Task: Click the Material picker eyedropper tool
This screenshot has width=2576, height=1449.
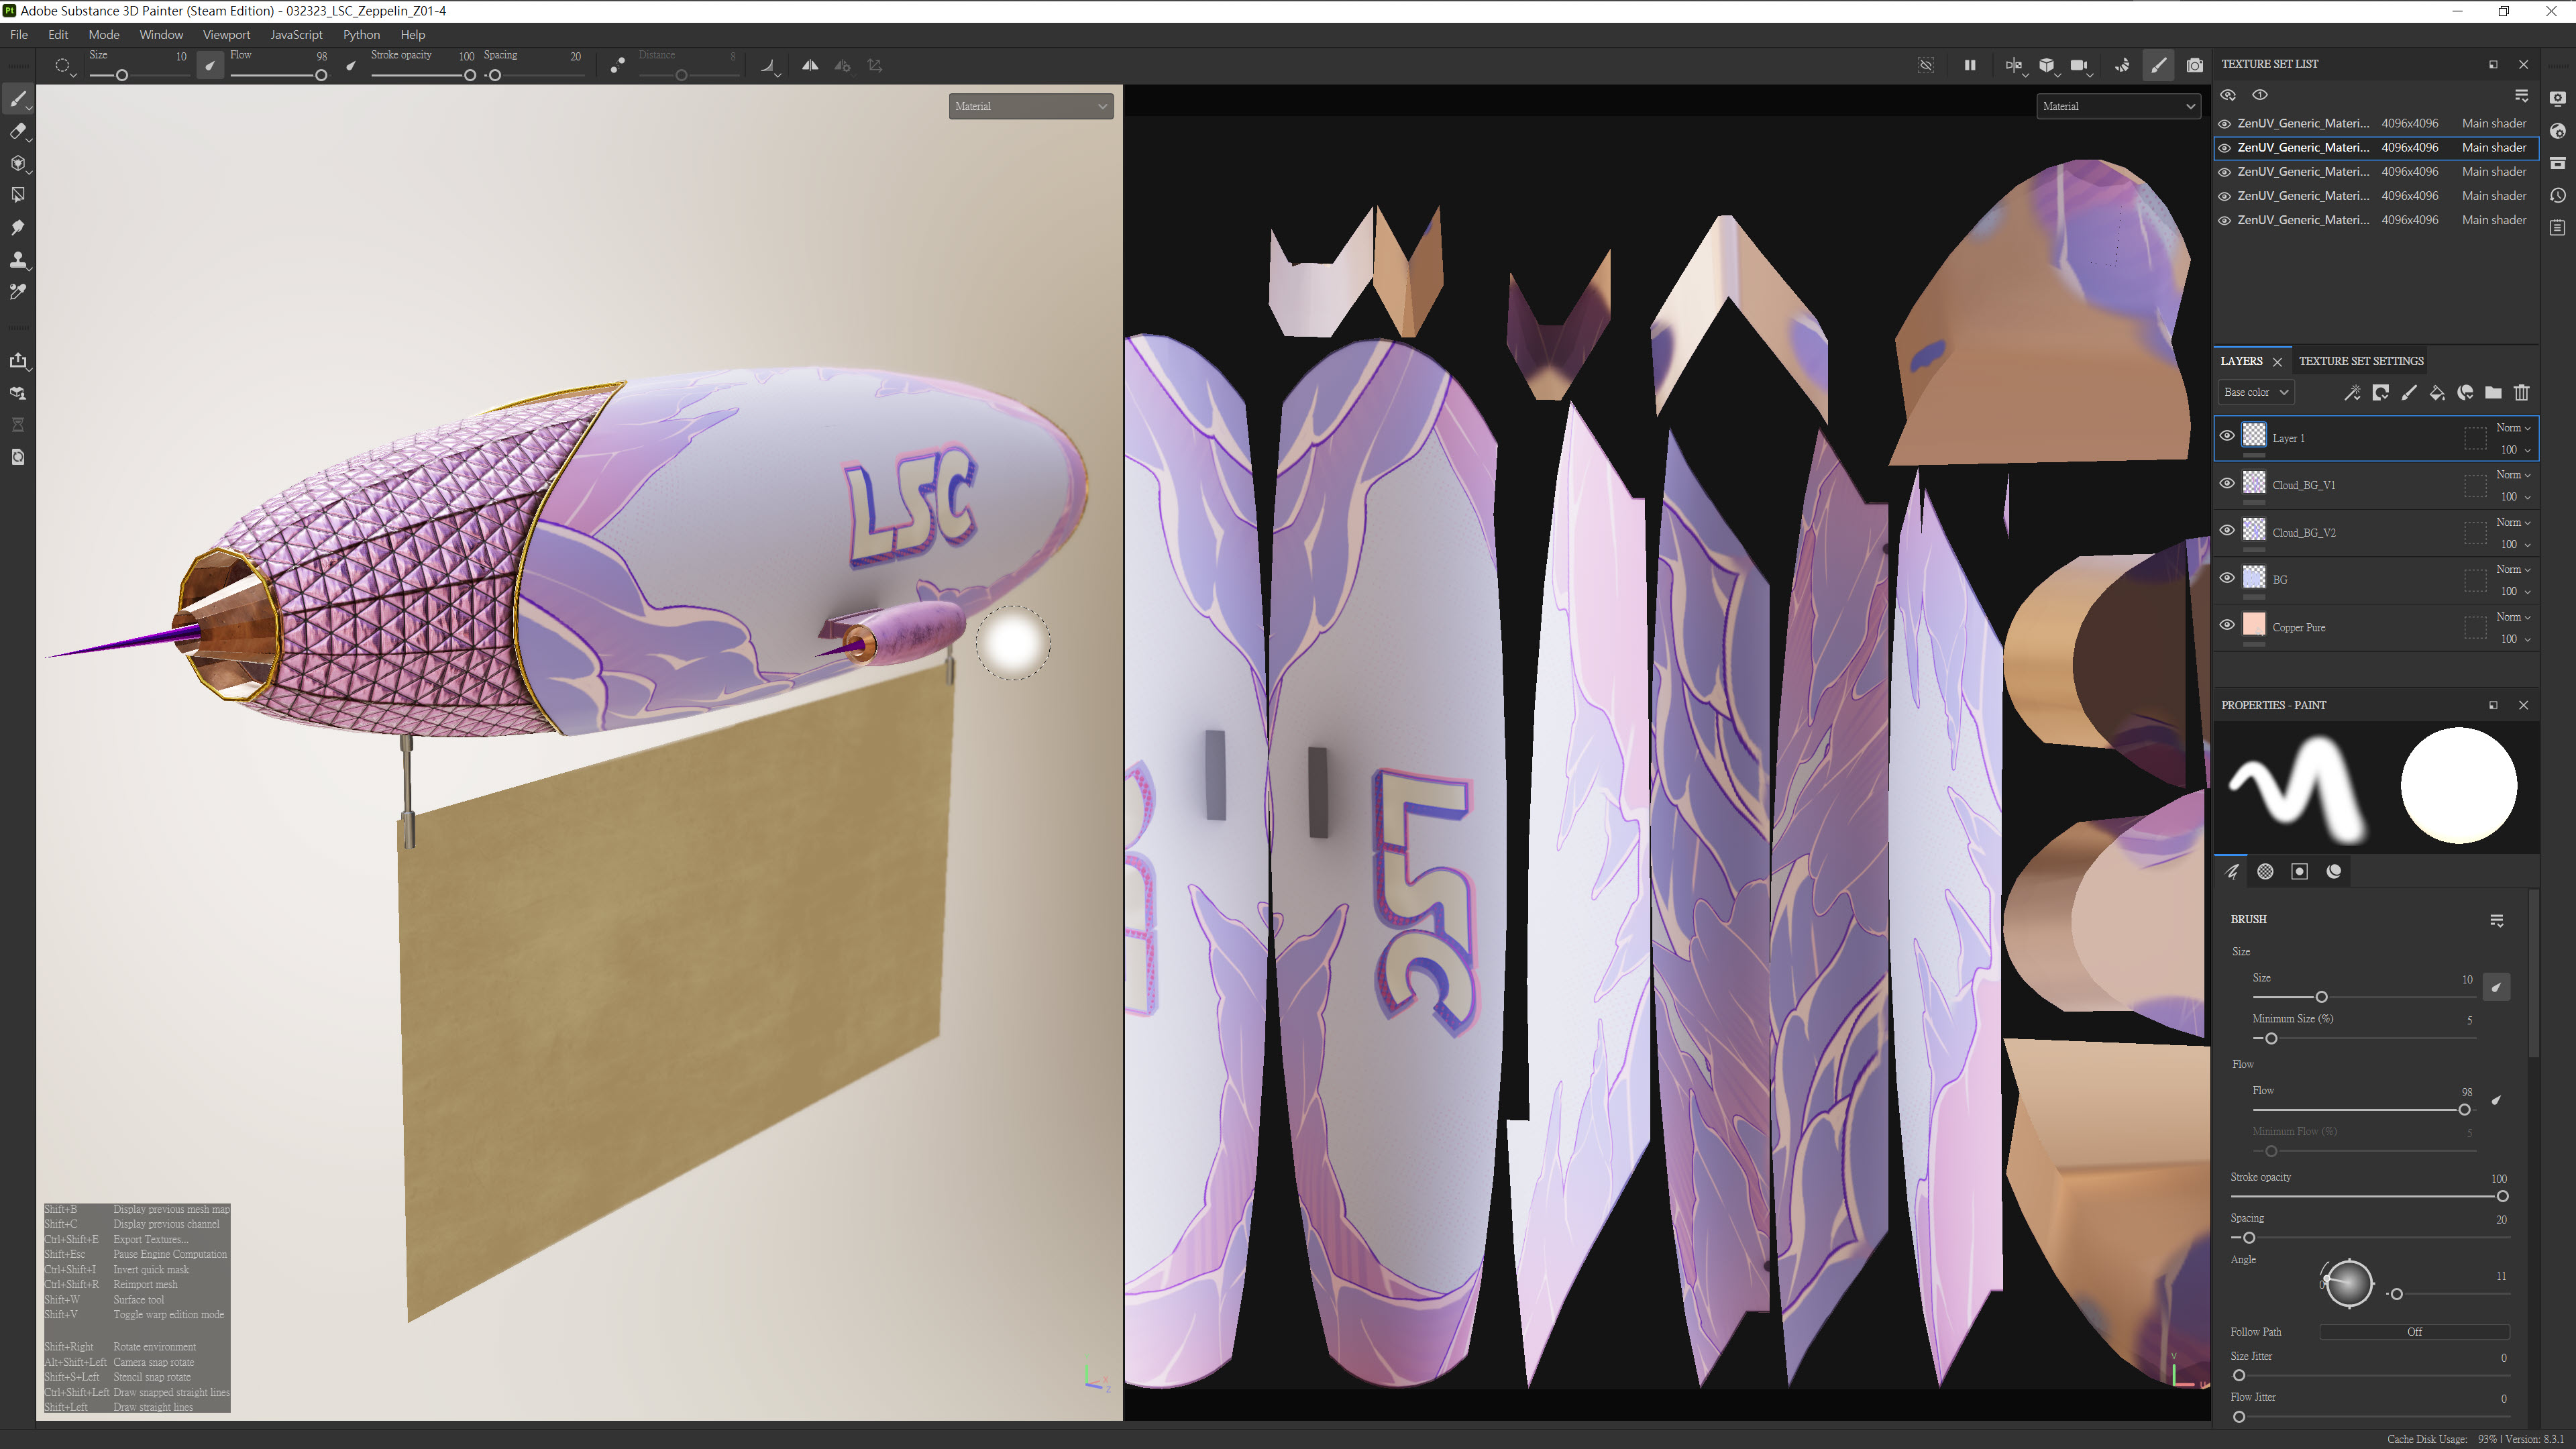Action: [17, 292]
